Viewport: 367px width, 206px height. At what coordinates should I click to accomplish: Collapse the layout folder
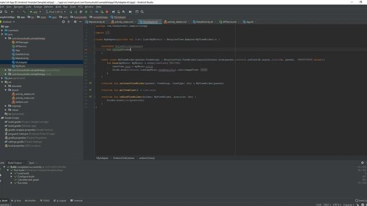click(x=6, y=90)
